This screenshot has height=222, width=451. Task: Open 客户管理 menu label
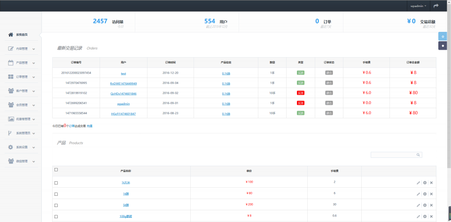click(x=22, y=91)
